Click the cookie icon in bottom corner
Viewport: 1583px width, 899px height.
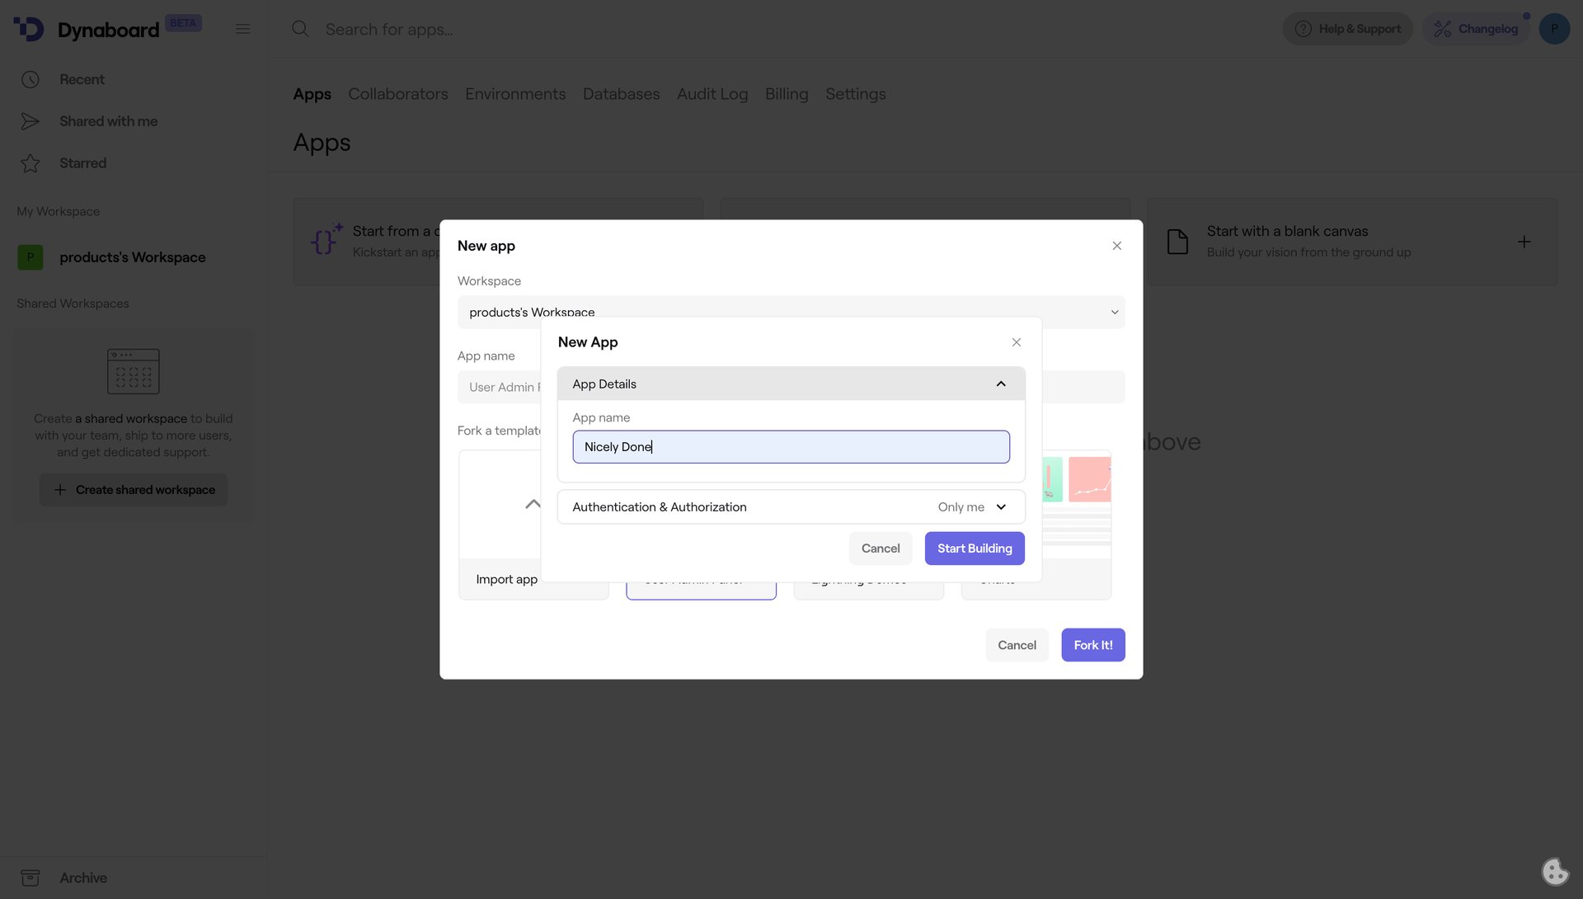click(x=1554, y=872)
